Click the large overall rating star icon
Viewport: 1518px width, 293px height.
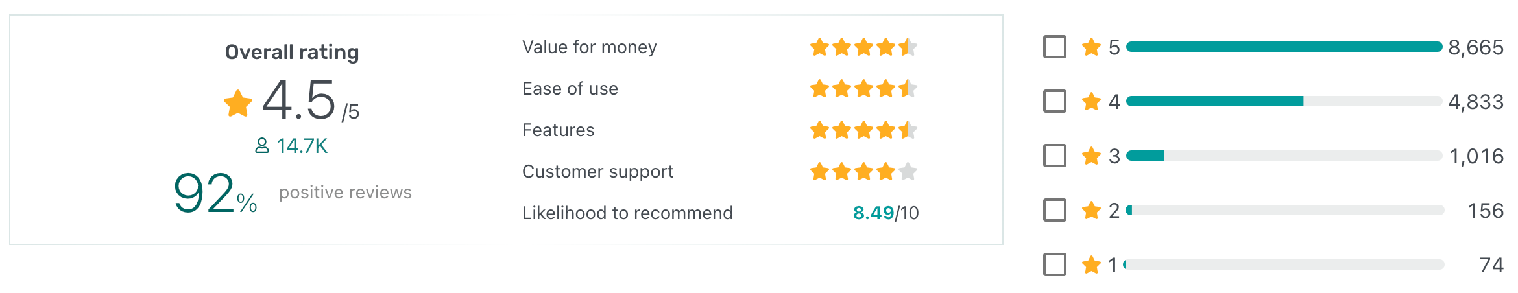(x=238, y=103)
